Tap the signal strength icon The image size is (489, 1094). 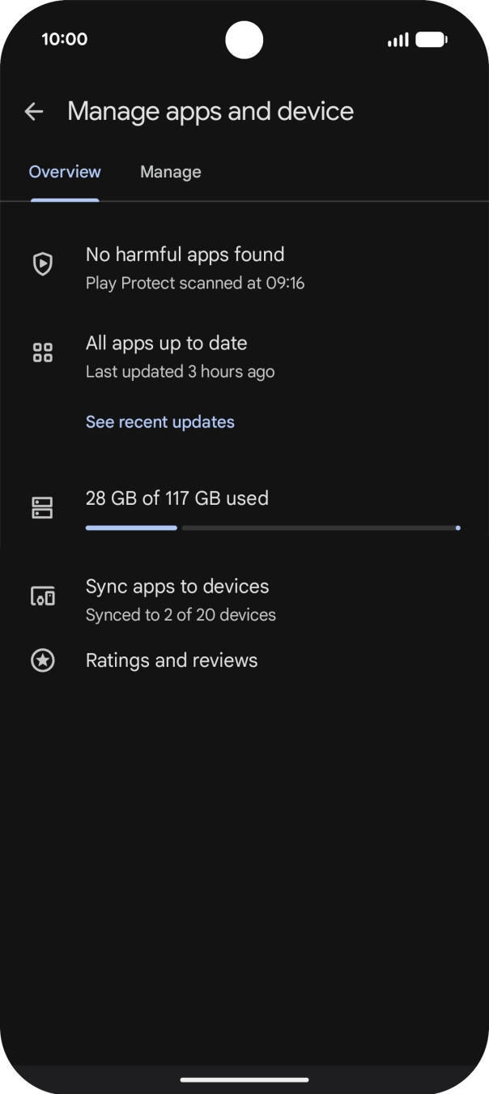(x=398, y=40)
